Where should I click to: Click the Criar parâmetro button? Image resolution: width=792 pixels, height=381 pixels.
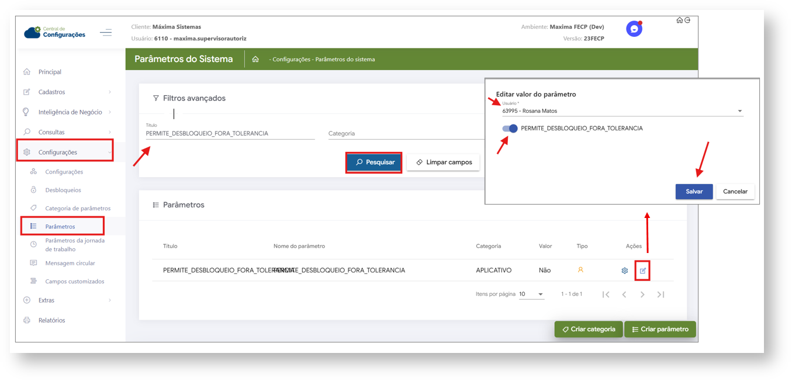coord(660,329)
